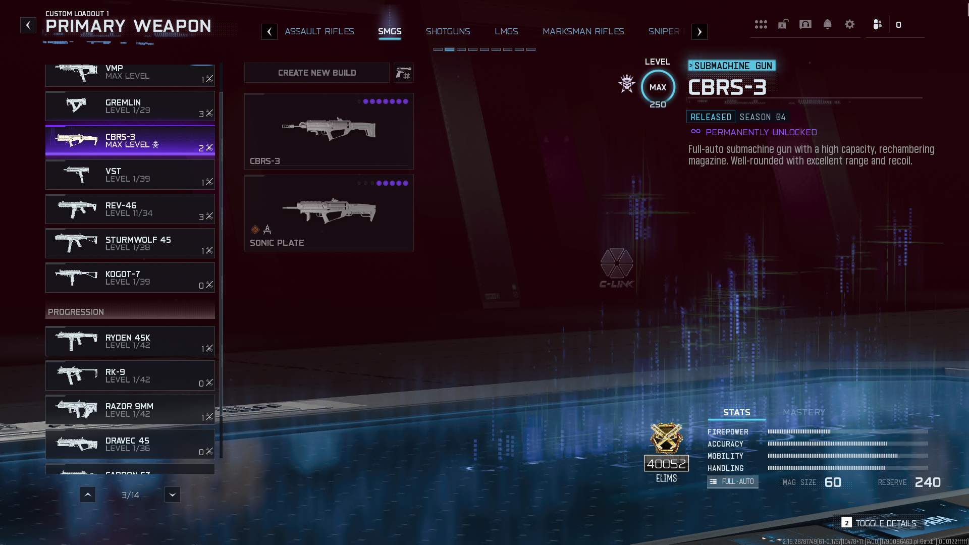This screenshot has height=545, width=969.
Task: Switch to Shotguns tab
Action: (x=448, y=31)
